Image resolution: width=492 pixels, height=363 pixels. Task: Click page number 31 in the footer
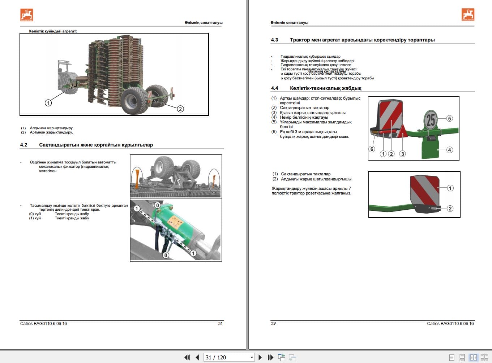click(221, 324)
